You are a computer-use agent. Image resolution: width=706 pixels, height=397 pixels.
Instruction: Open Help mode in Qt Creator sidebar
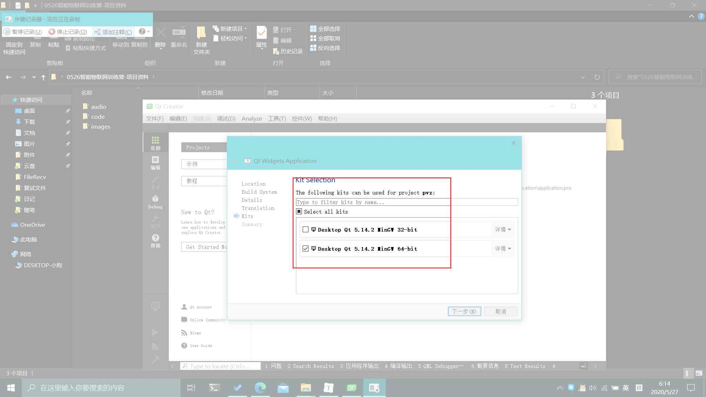click(155, 241)
